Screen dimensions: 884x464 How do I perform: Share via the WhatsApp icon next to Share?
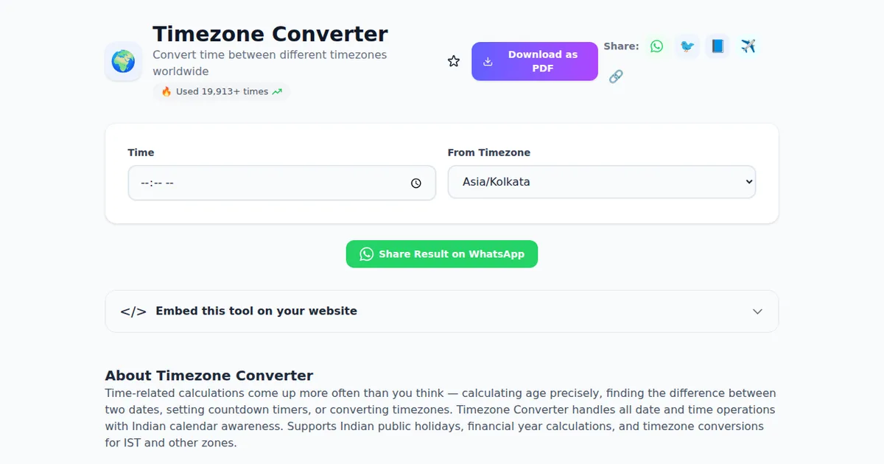[656, 46]
